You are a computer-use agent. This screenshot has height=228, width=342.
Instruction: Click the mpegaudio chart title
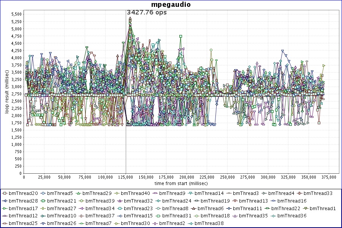[x=171, y=5]
